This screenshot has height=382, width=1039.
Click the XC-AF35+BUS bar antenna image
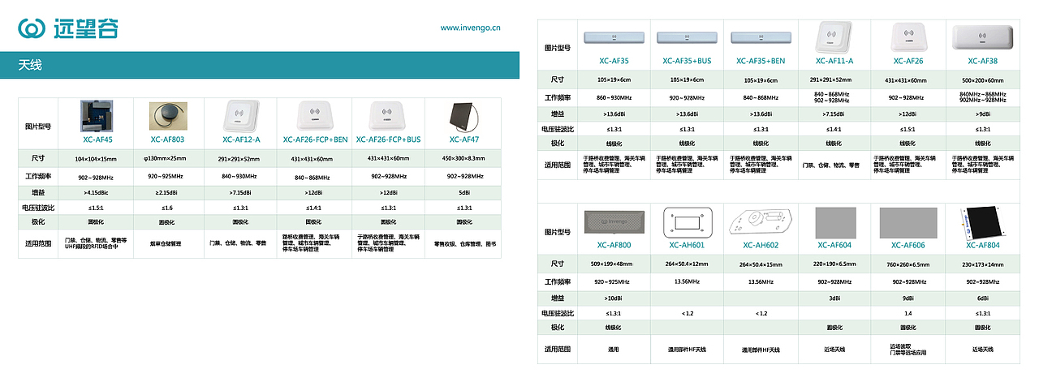686,36
